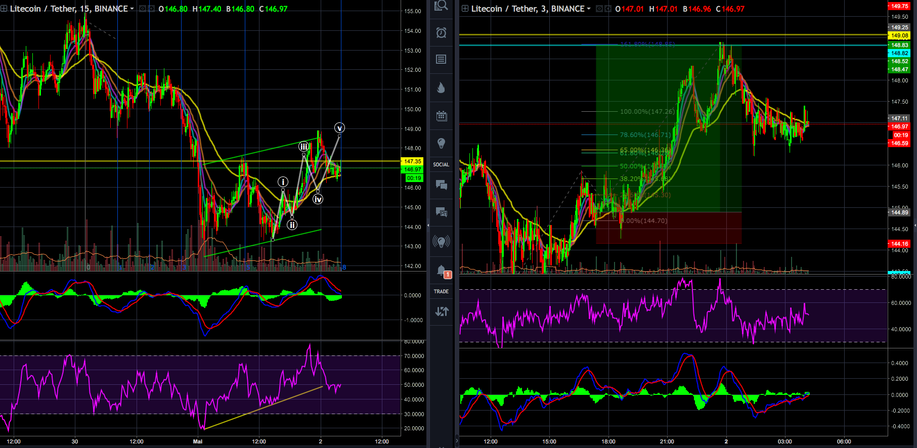Viewport: 917px width, 448px height.
Task: Open the news list panel icon
Action: [x=441, y=60]
